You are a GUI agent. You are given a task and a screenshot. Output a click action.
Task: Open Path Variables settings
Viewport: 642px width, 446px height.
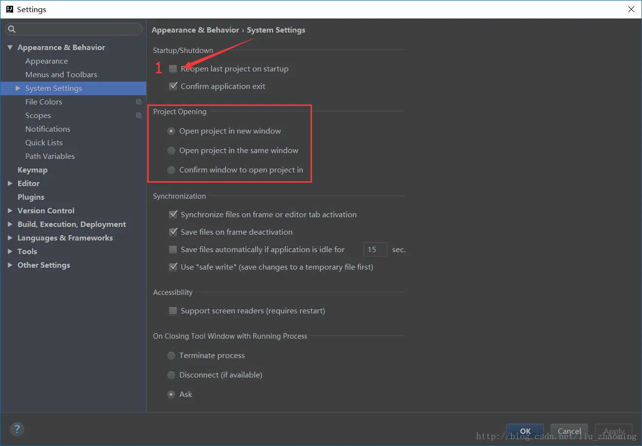click(x=50, y=156)
